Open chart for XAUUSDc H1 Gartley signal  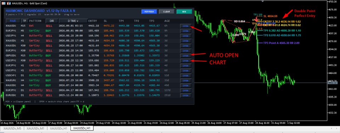(x=186, y=41)
